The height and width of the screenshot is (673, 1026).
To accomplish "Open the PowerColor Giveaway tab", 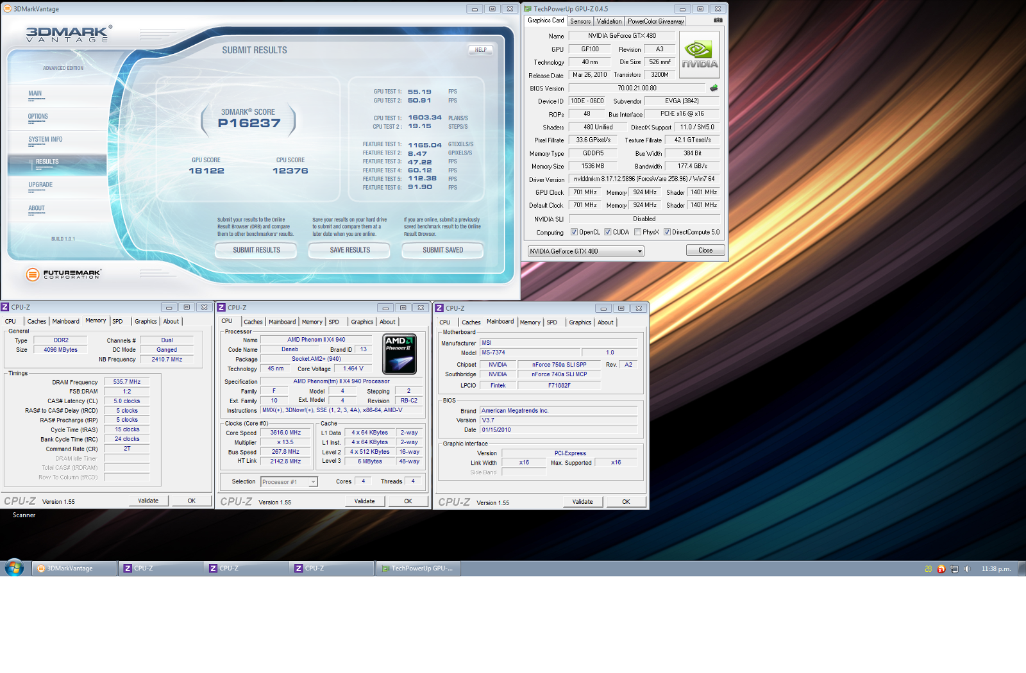I will pos(655,21).
